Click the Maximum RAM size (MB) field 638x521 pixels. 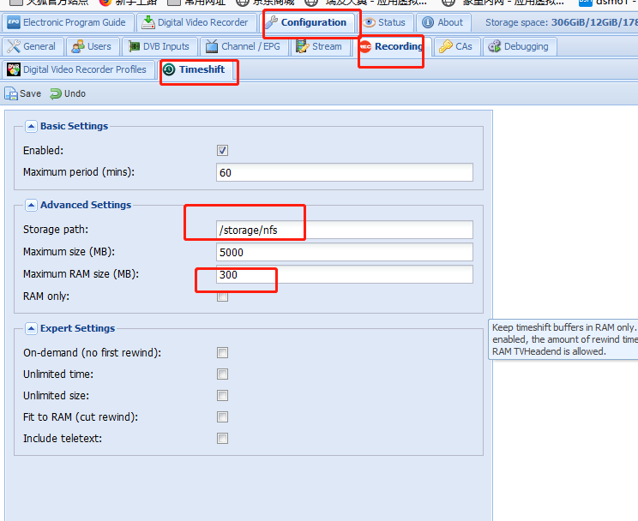click(345, 274)
